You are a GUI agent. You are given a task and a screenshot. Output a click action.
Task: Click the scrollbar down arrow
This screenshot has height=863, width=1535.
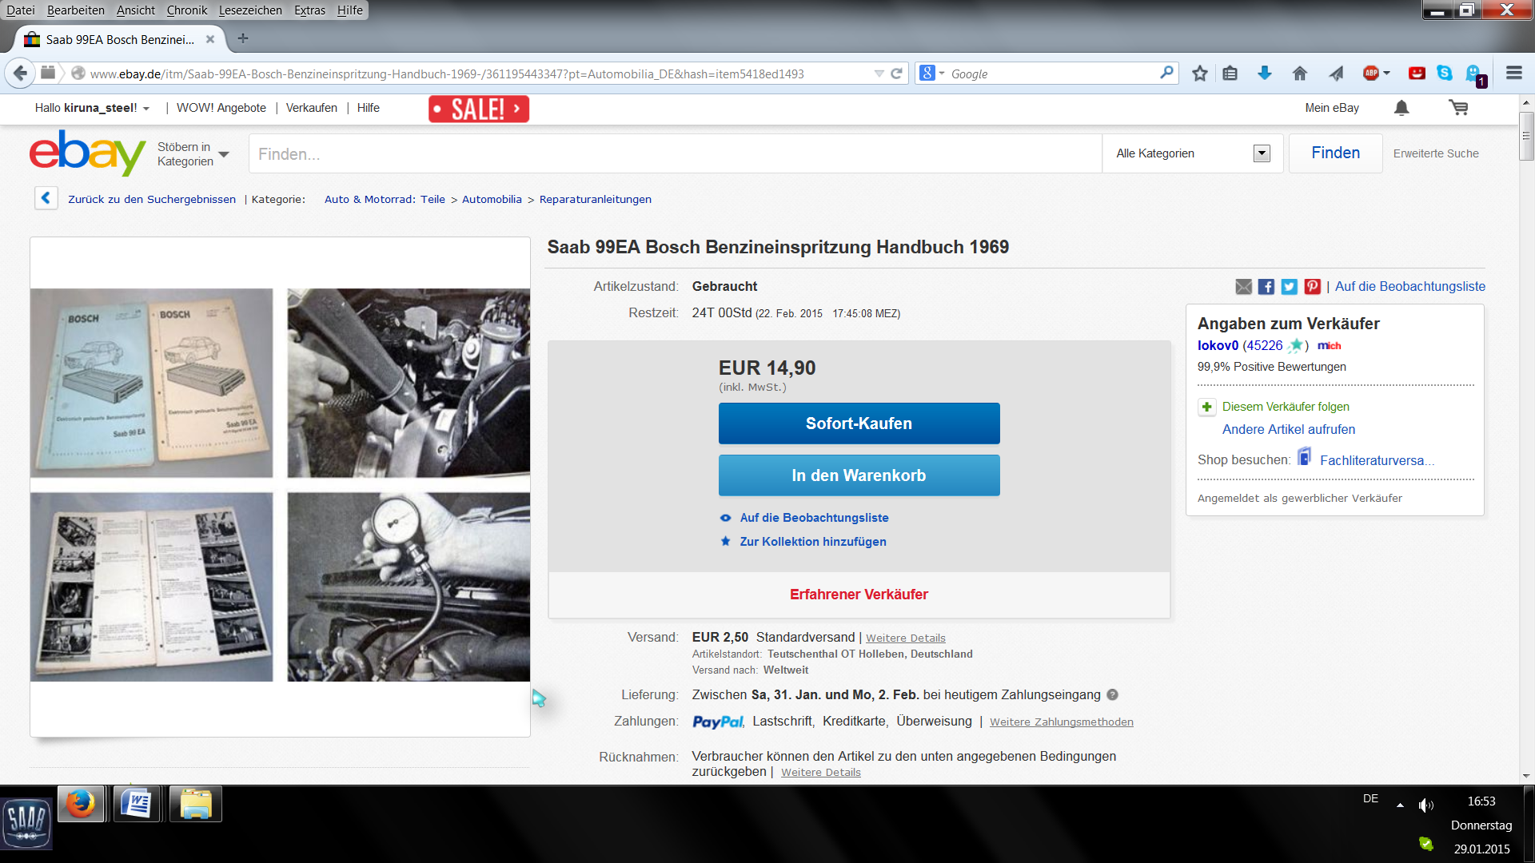1526,775
